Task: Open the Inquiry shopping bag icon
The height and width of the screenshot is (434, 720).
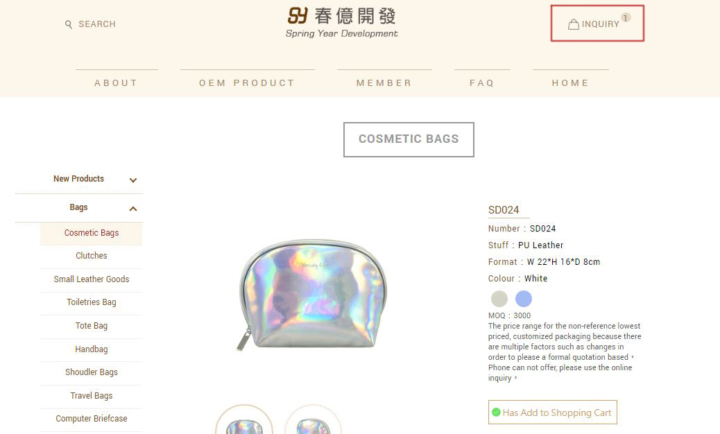Action: click(x=574, y=24)
